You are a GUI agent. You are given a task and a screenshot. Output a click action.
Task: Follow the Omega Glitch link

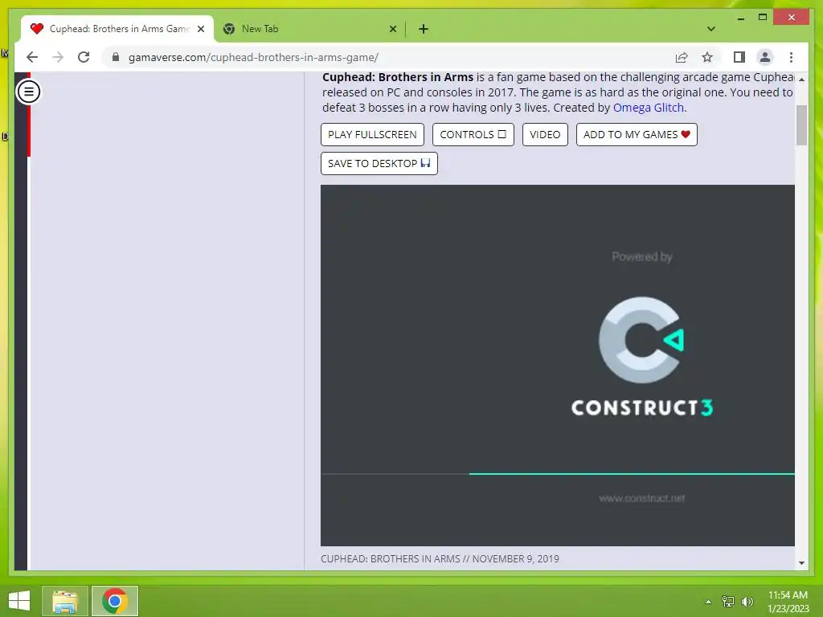[x=649, y=108]
